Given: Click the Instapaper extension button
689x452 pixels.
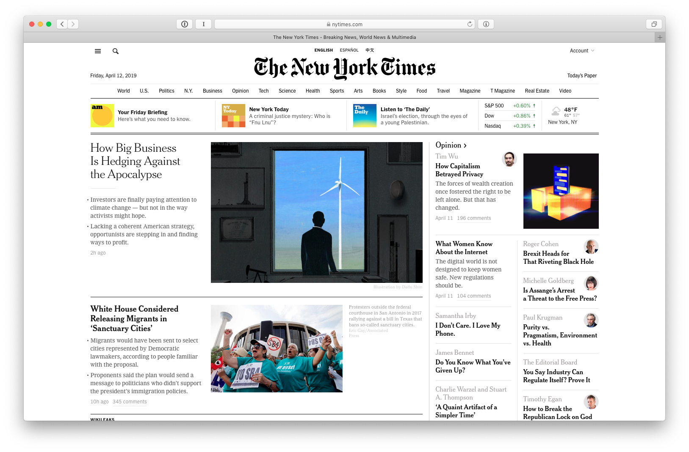Looking at the screenshot, I should pyautogui.click(x=204, y=24).
